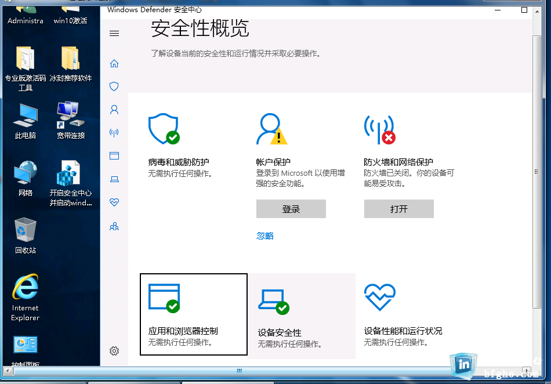Open family options sidebar icon
This screenshot has width=551, height=384.
[x=114, y=227]
